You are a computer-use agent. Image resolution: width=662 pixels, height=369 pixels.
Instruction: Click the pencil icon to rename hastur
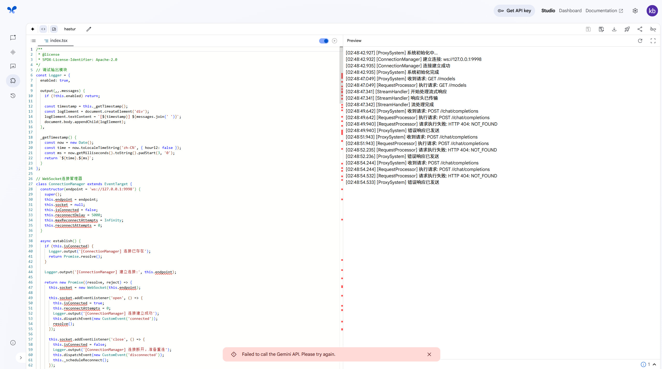(89, 29)
